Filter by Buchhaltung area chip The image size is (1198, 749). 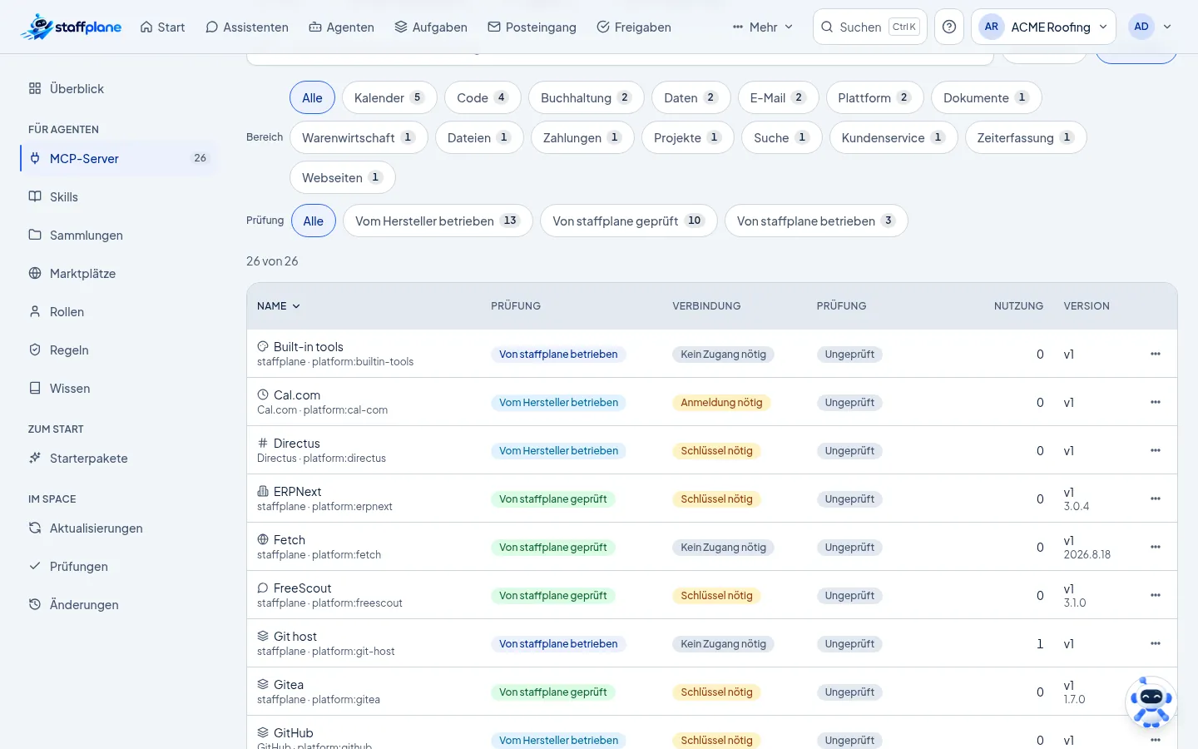[586, 97]
